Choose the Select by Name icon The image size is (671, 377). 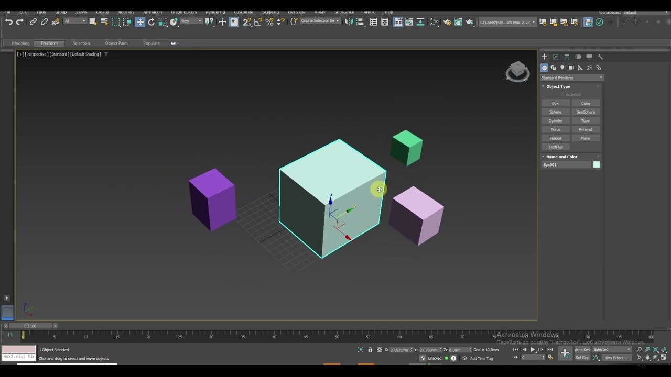point(104,21)
